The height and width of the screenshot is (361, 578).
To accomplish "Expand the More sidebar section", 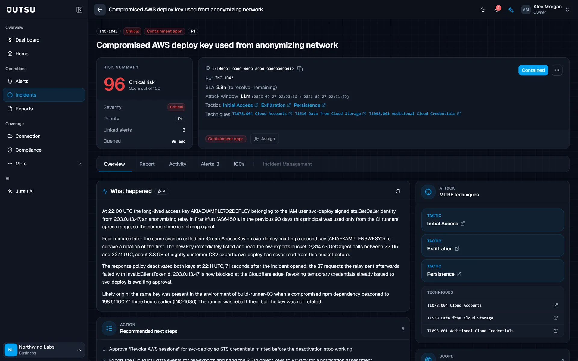I will 44,164.
